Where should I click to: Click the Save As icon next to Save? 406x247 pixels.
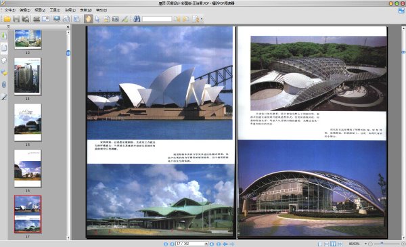(26, 19)
